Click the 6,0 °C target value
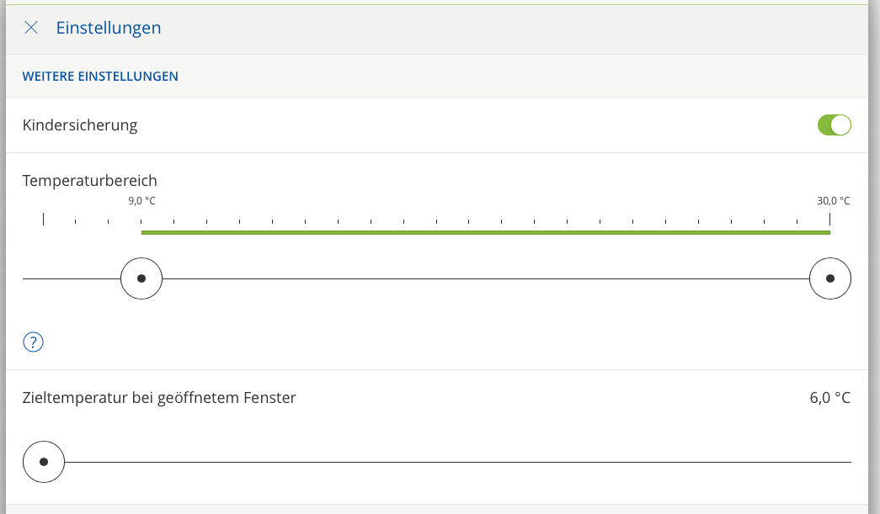The width and height of the screenshot is (880, 514). [829, 398]
